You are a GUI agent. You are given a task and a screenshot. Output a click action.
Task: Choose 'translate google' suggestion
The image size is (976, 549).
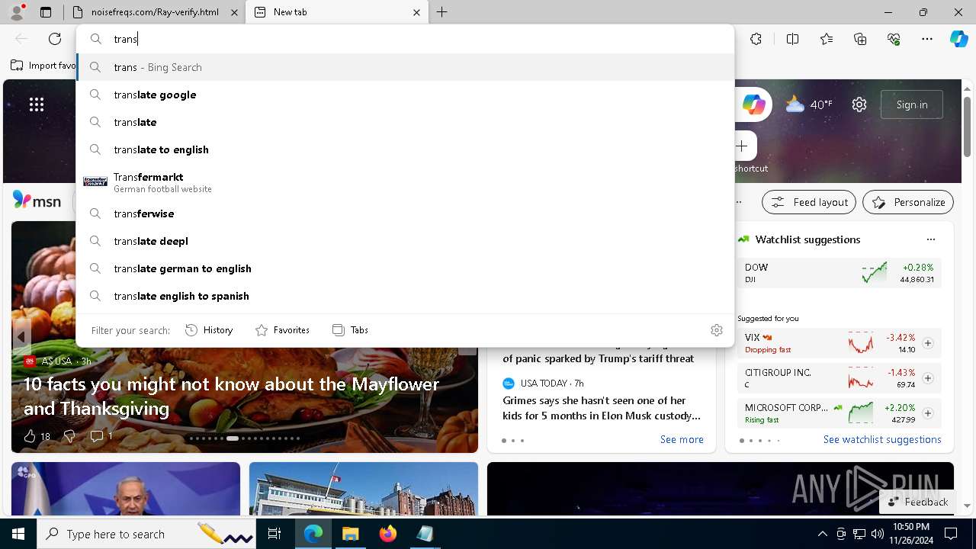405,95
